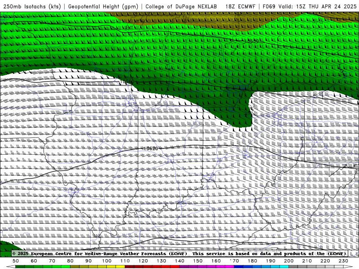Click the 'Valid: 15Z THU APR 24 2025' text
This screenshot has width=359, height=269.
[317, 6]
